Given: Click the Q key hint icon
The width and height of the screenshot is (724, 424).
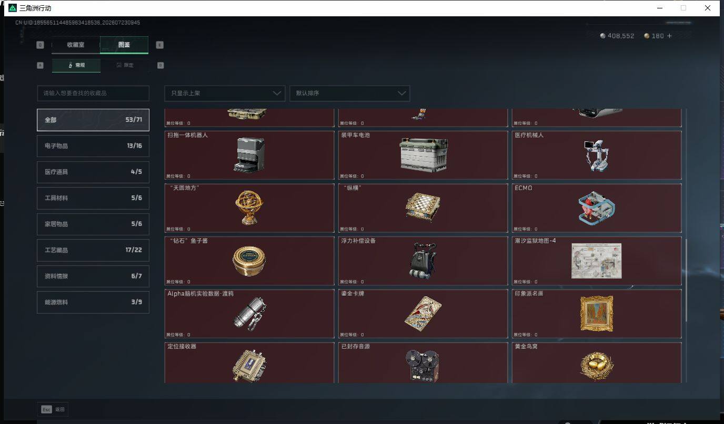Looking at the screenshot, I should [40, 45].
